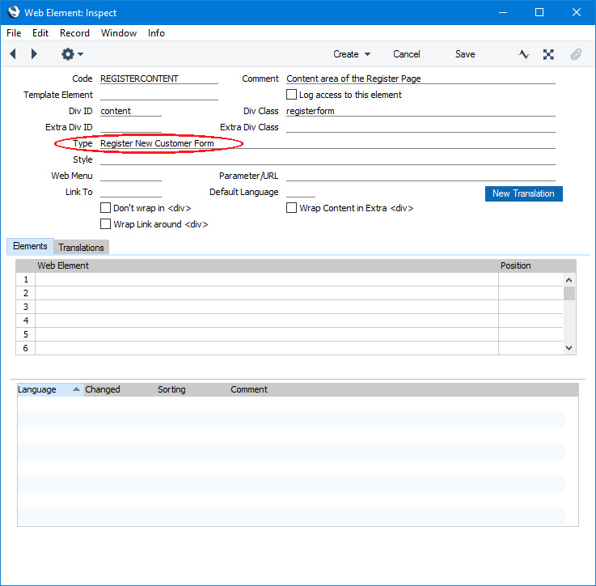The width and height of the screenshot is (596, 586).
Task: Sort by Language column header
Action: tap(49, 389)
